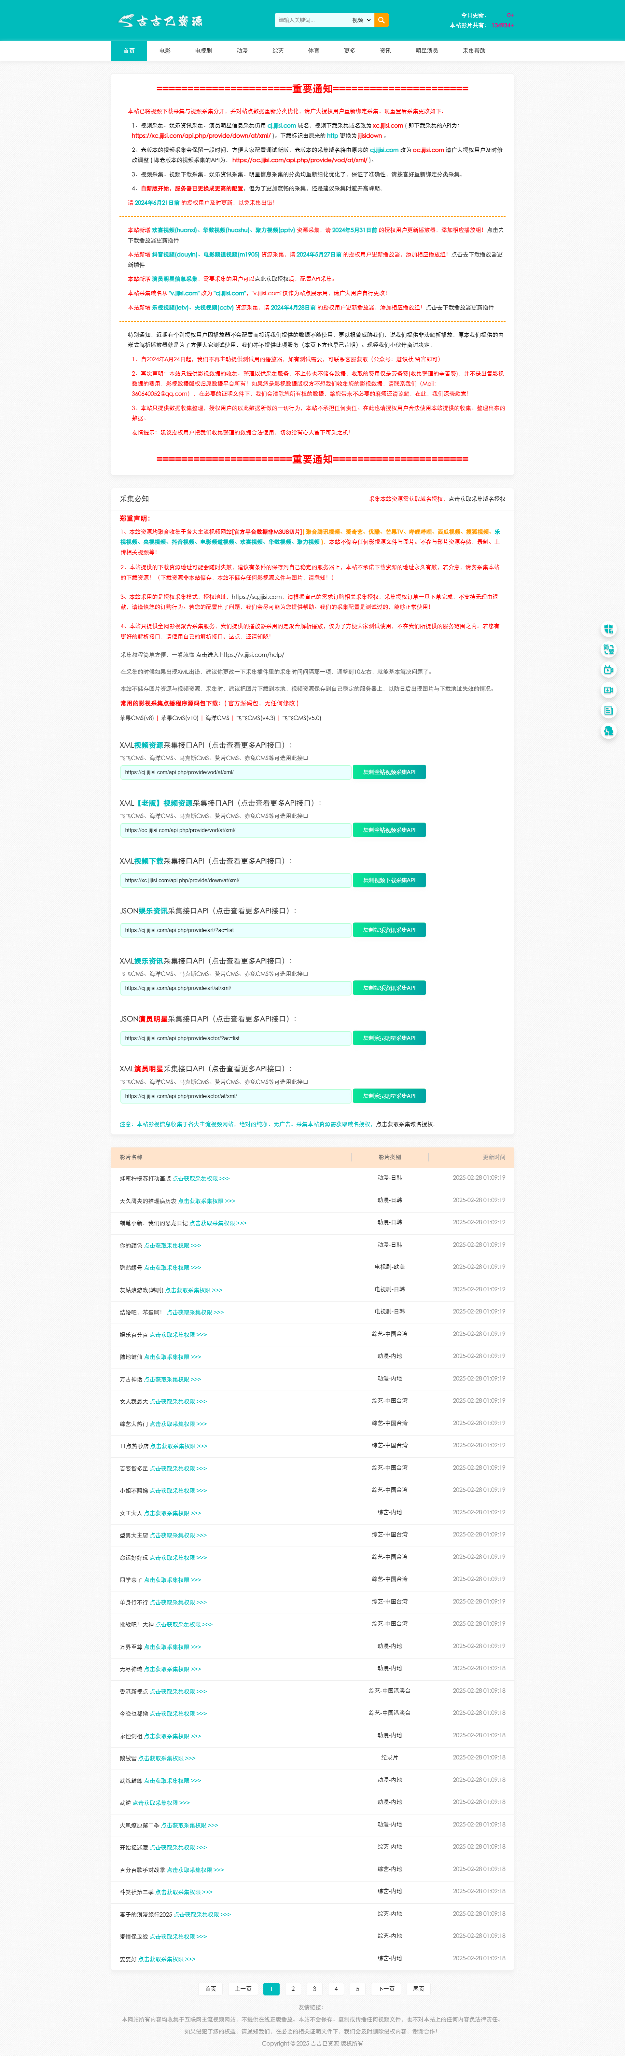Copy the JSON 演员明星采集API (actor ?ac=list)
625x2056 pixels.
point(390,1038)
